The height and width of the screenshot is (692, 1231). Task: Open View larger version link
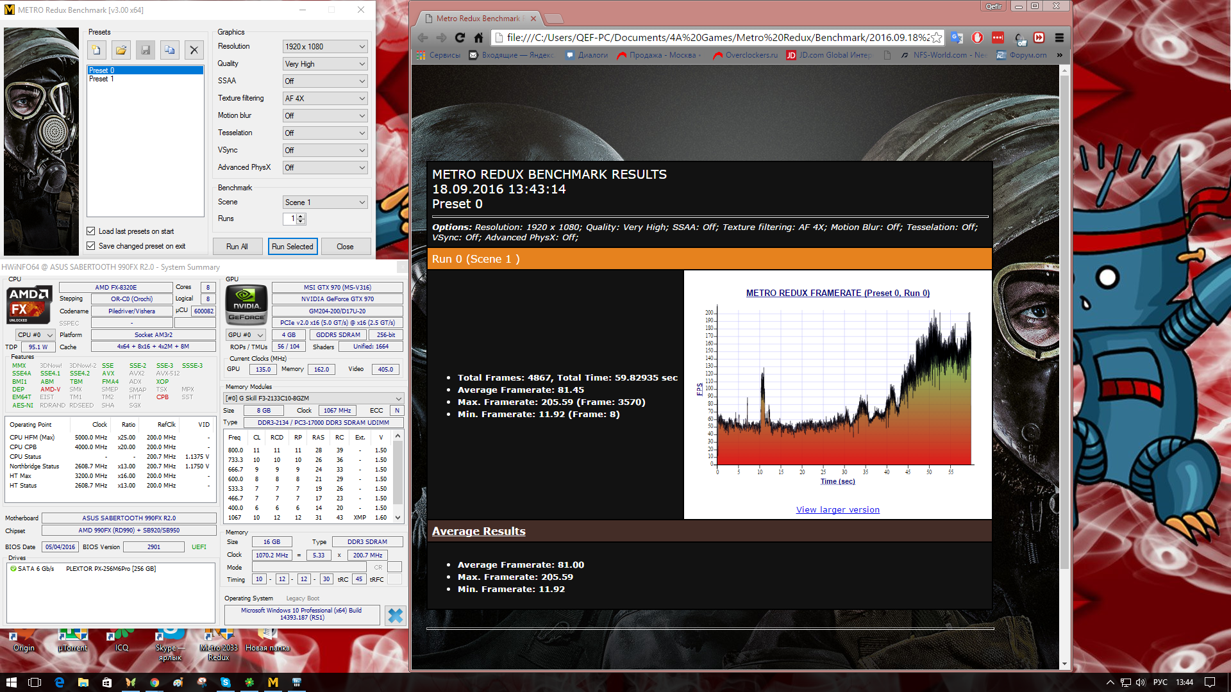coord(837,510)
